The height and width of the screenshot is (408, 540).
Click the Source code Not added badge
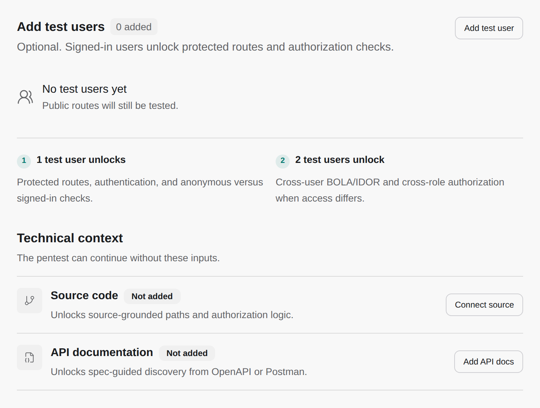pyautogui.click(x=152, y=296)
